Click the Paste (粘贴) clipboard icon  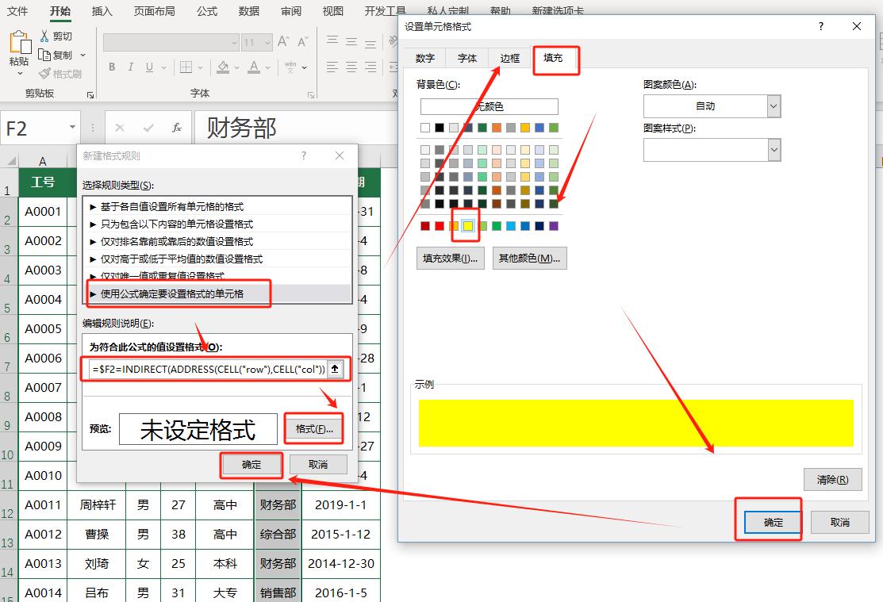(x=20, y=43)
